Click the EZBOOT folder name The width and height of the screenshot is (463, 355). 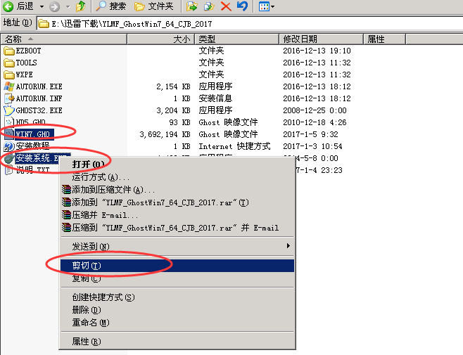click(28, 51)
